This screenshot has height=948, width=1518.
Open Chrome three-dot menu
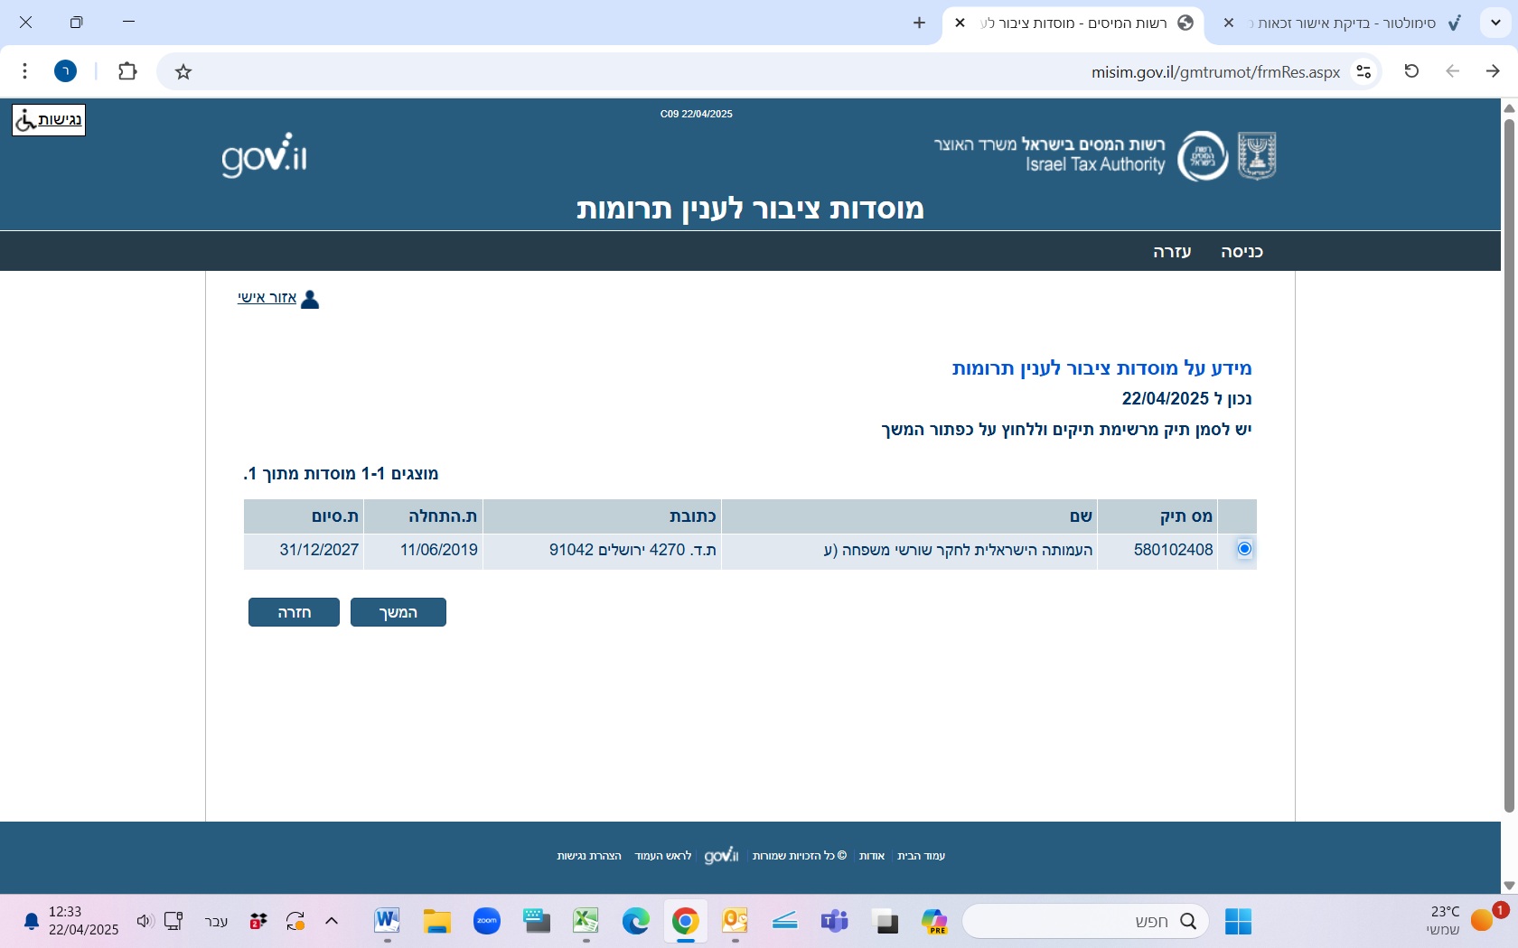[25, 71]
